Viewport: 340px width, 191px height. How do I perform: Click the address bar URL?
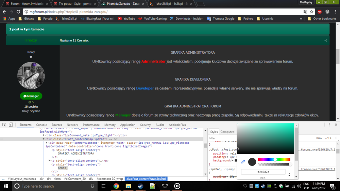point(69,12)
